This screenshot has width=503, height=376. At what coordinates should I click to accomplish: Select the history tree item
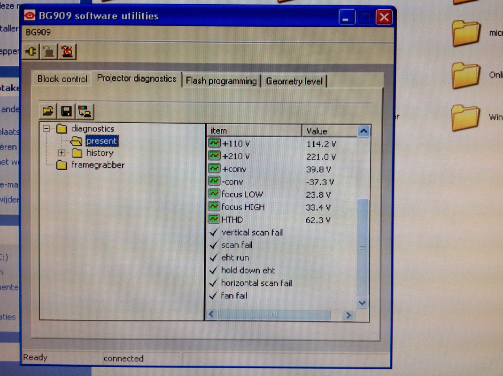[100, 153]
